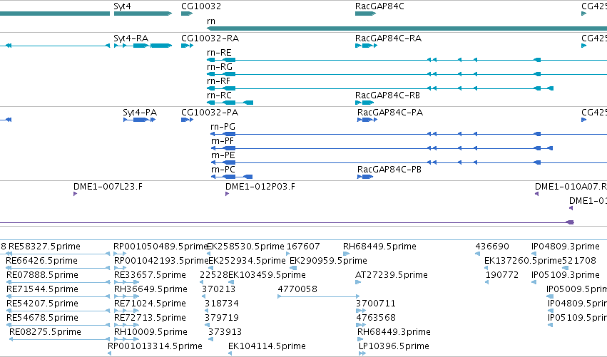Select the 318734 feature label
The image size is (607, 357).
221,304
